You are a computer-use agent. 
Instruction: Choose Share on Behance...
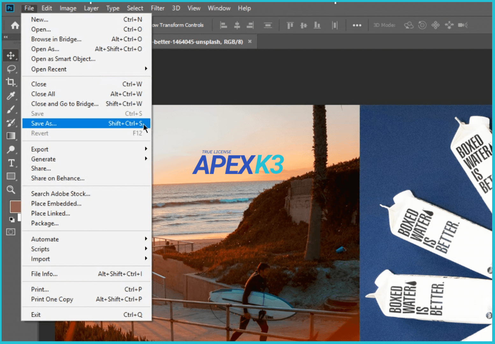coord(86,178)
